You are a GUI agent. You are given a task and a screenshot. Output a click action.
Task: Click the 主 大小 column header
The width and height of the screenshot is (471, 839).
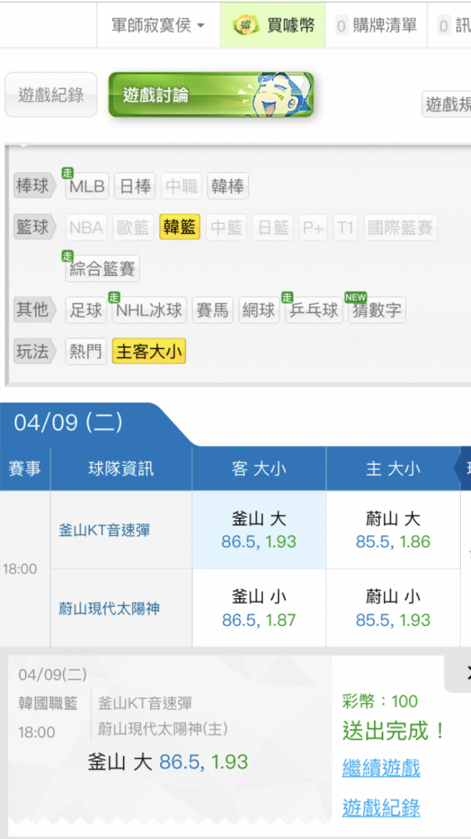click(x=393, y=469)
